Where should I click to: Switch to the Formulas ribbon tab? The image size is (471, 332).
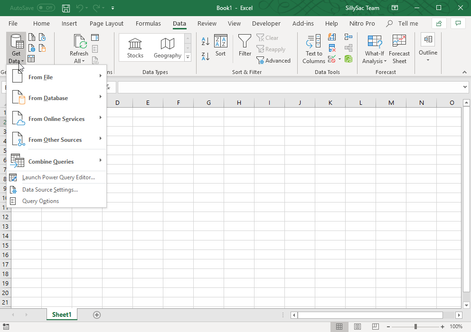pos(148,23)
